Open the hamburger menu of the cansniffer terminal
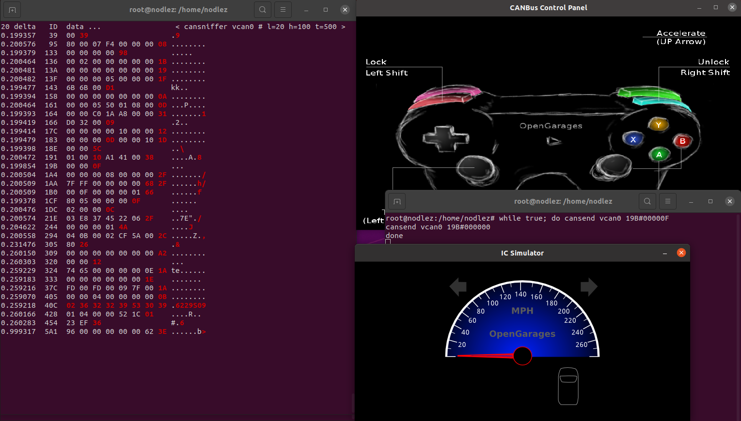The height and width of the screenshot is (421, 741). click(283, 9)
